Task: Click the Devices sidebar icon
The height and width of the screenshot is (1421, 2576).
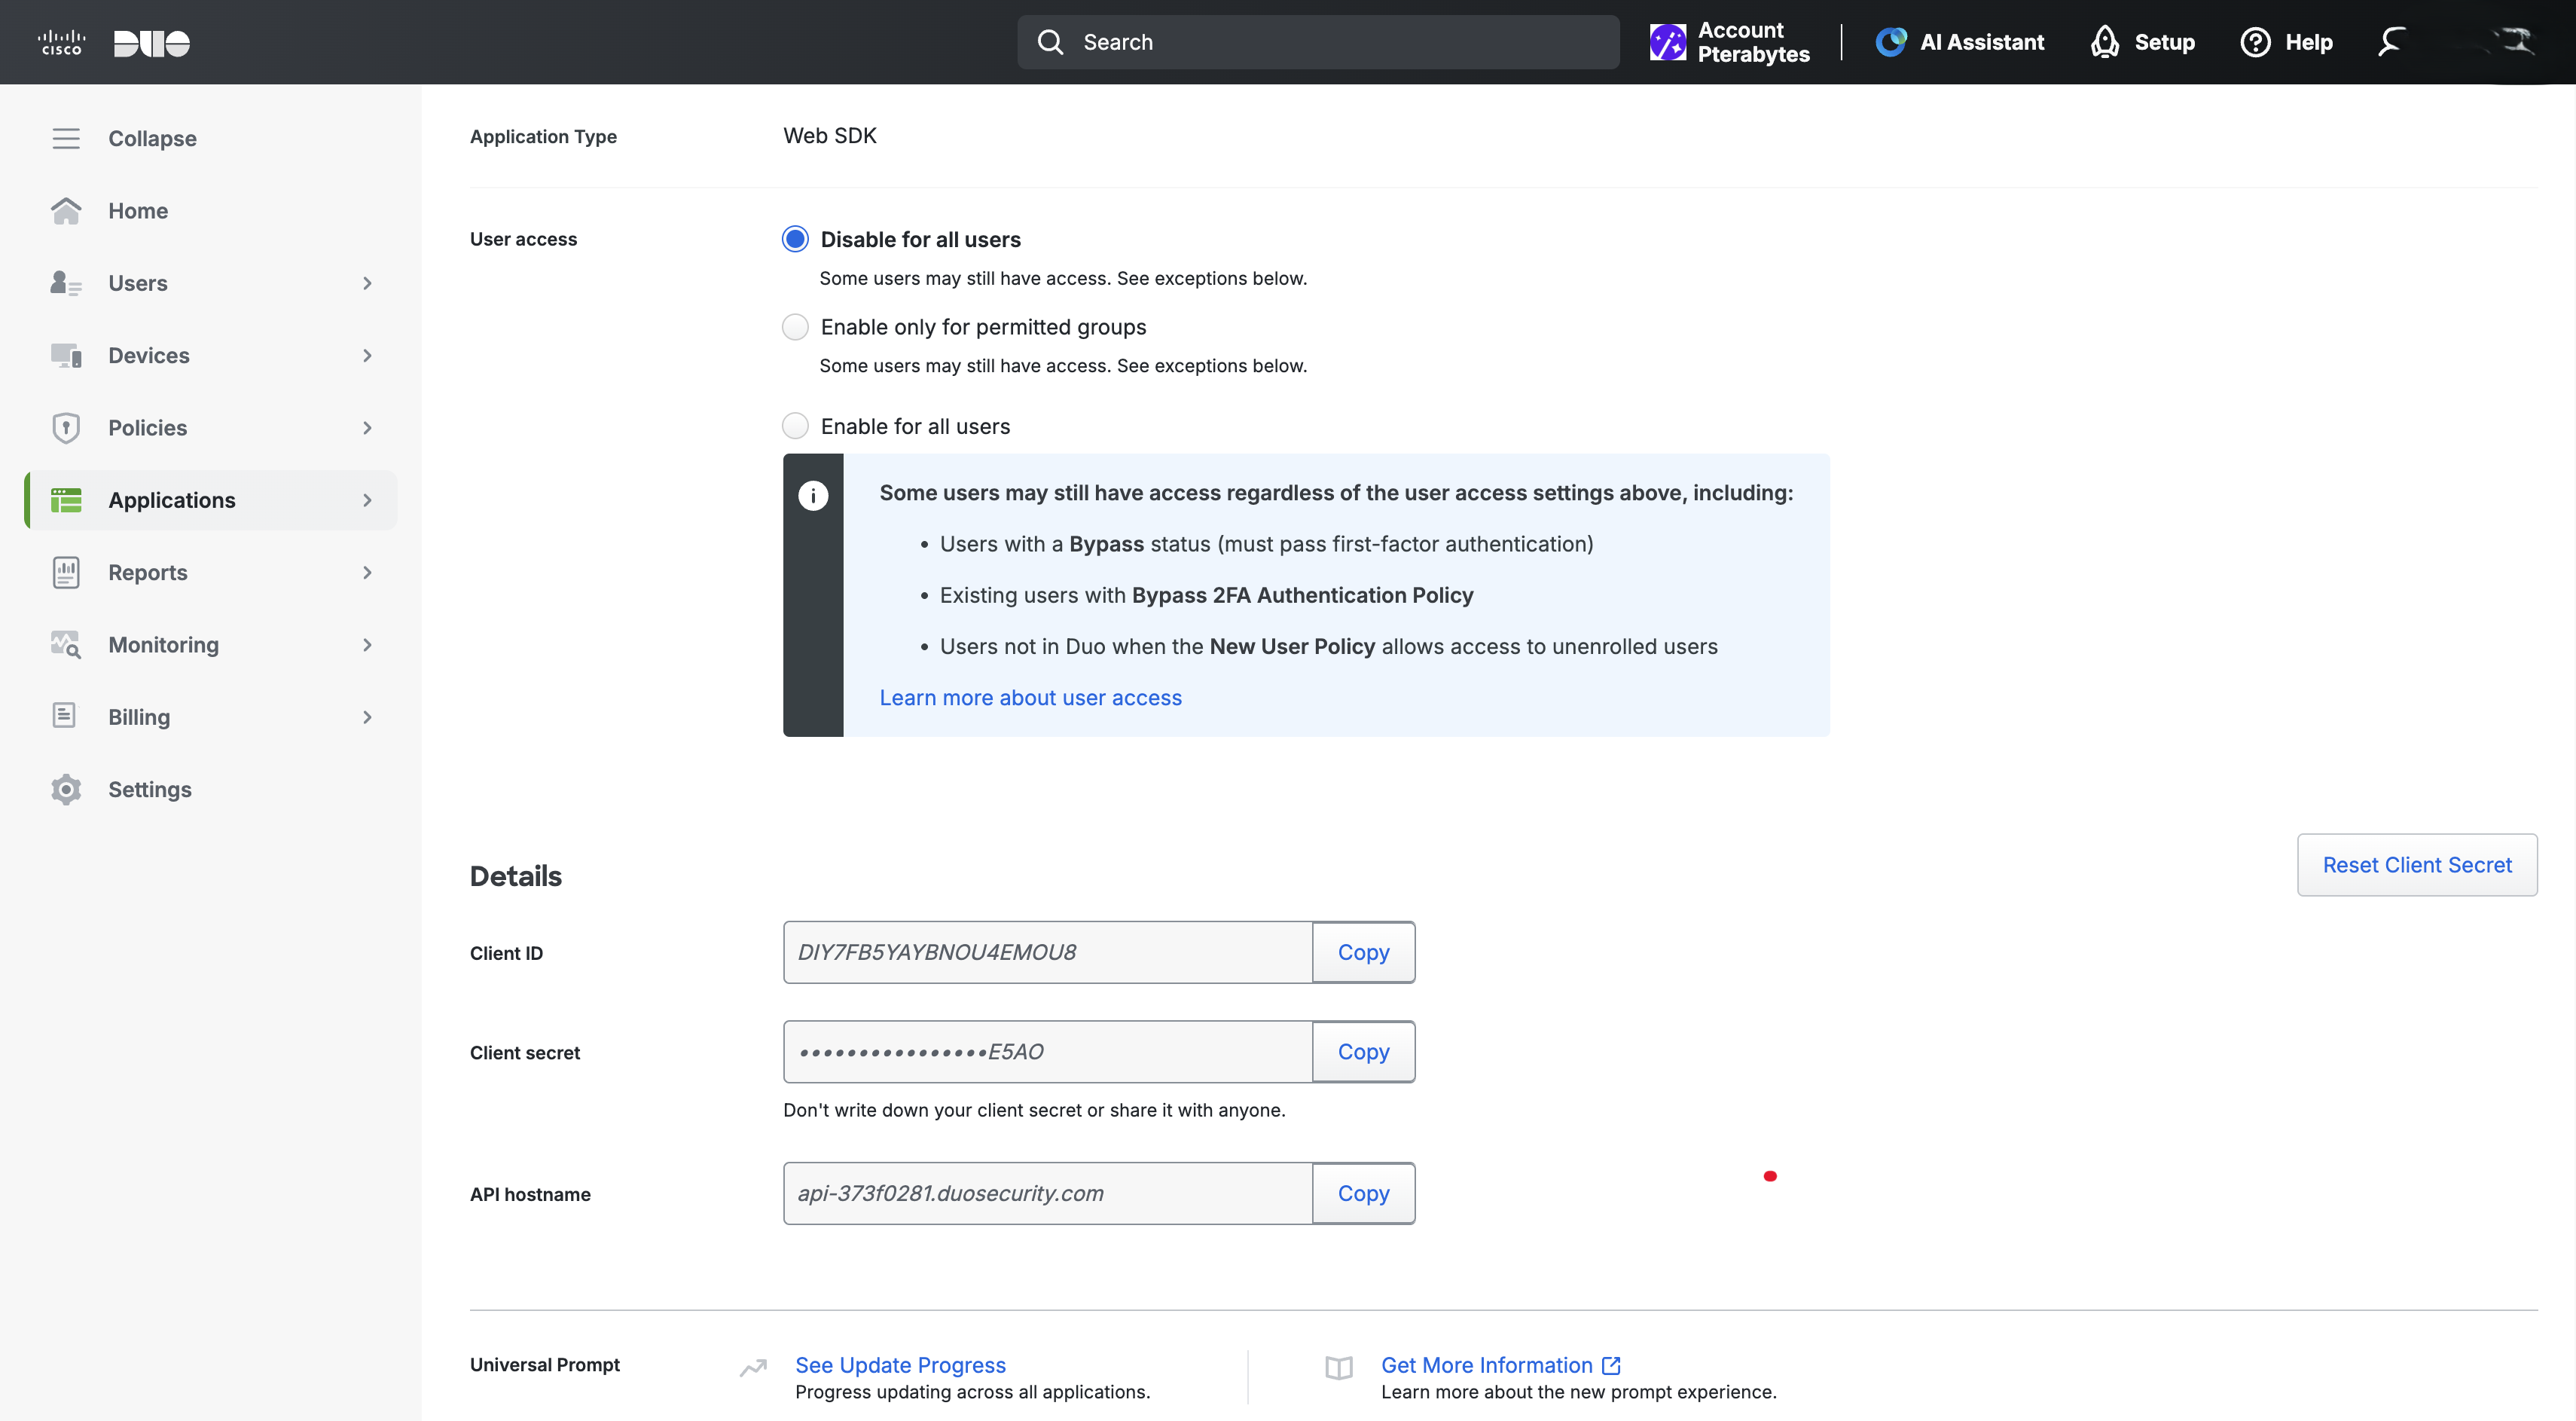Action: 66,355
